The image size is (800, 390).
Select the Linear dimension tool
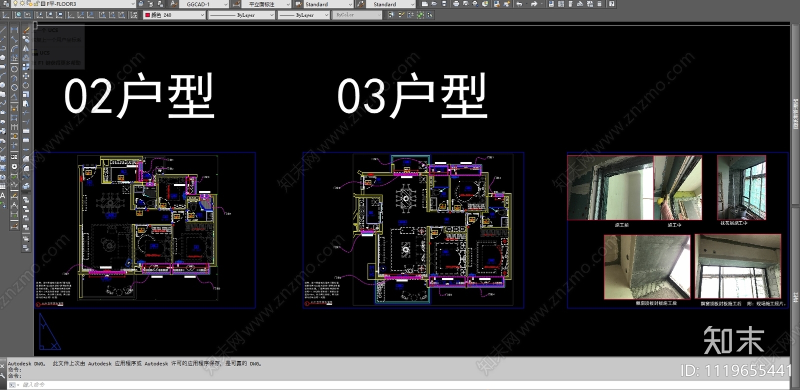pyautogui.click(x=14, y=29)
